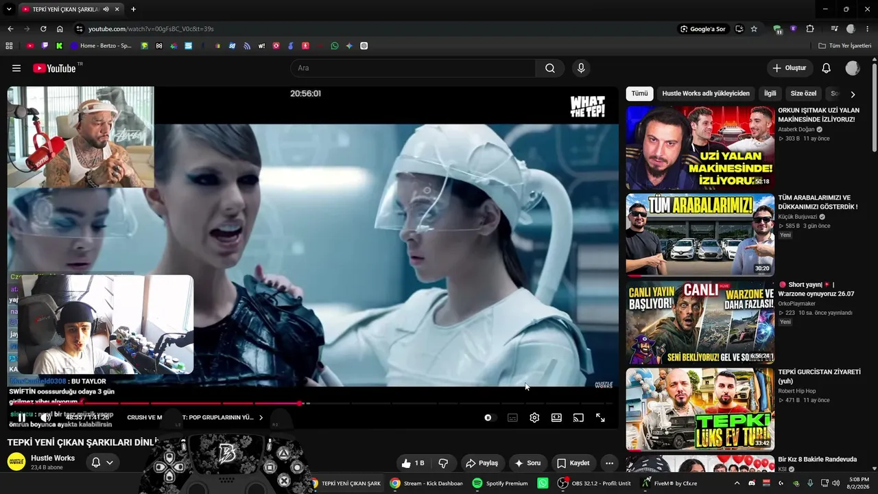Seek on the video progress bar
878x494 pixels.
tap(313, 403)
